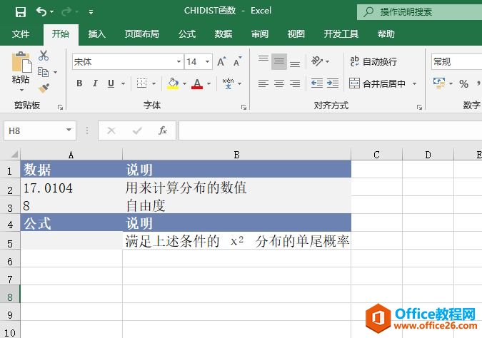The width and height of the screenshot is (482, 338).
Task: Click the formula bar input area
Action: click(x=331, y=130)
